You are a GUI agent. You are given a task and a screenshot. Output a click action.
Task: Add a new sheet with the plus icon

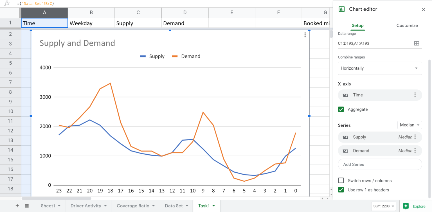click(x=17, y=206)
